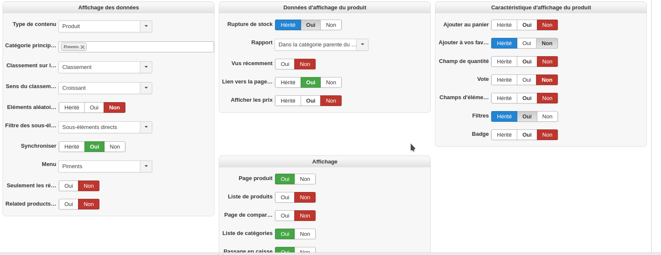Set Synchroniser to Non

[115, 147]
